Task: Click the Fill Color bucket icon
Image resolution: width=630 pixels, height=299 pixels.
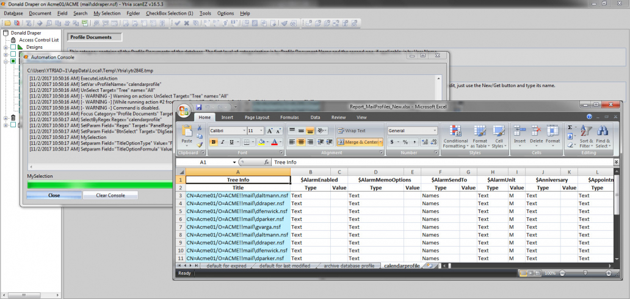Action: [261, 142]
